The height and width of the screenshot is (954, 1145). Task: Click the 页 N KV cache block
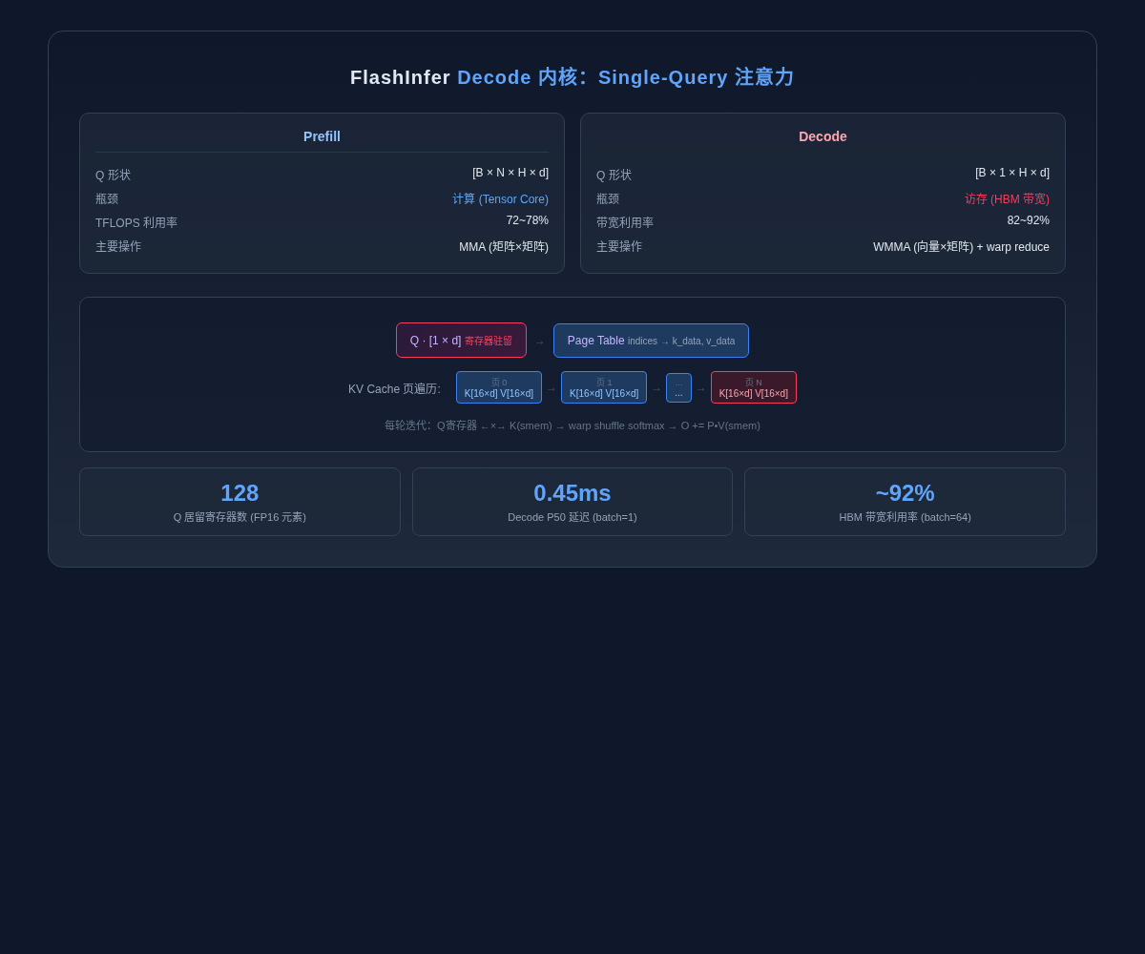[x=754, y=387]
